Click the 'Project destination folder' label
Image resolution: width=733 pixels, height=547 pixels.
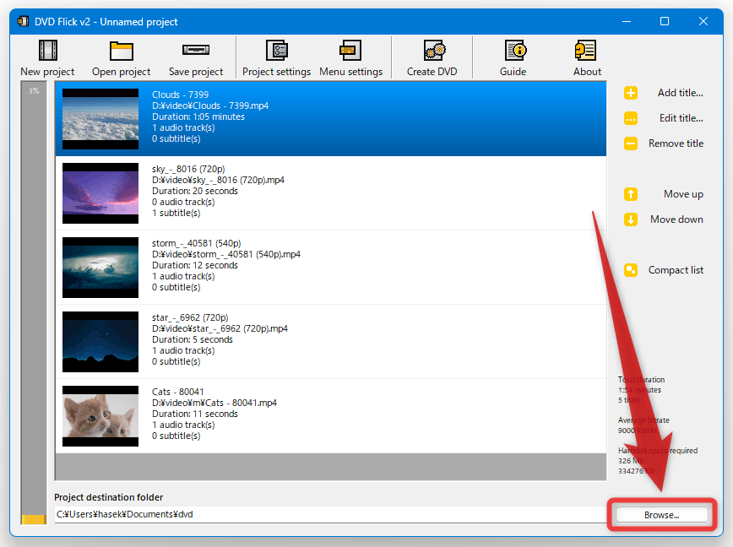click(108, 497)
